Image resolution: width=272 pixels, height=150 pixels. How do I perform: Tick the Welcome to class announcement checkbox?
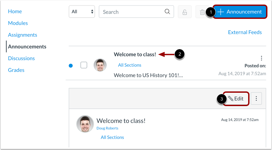(x=84, y=65)
